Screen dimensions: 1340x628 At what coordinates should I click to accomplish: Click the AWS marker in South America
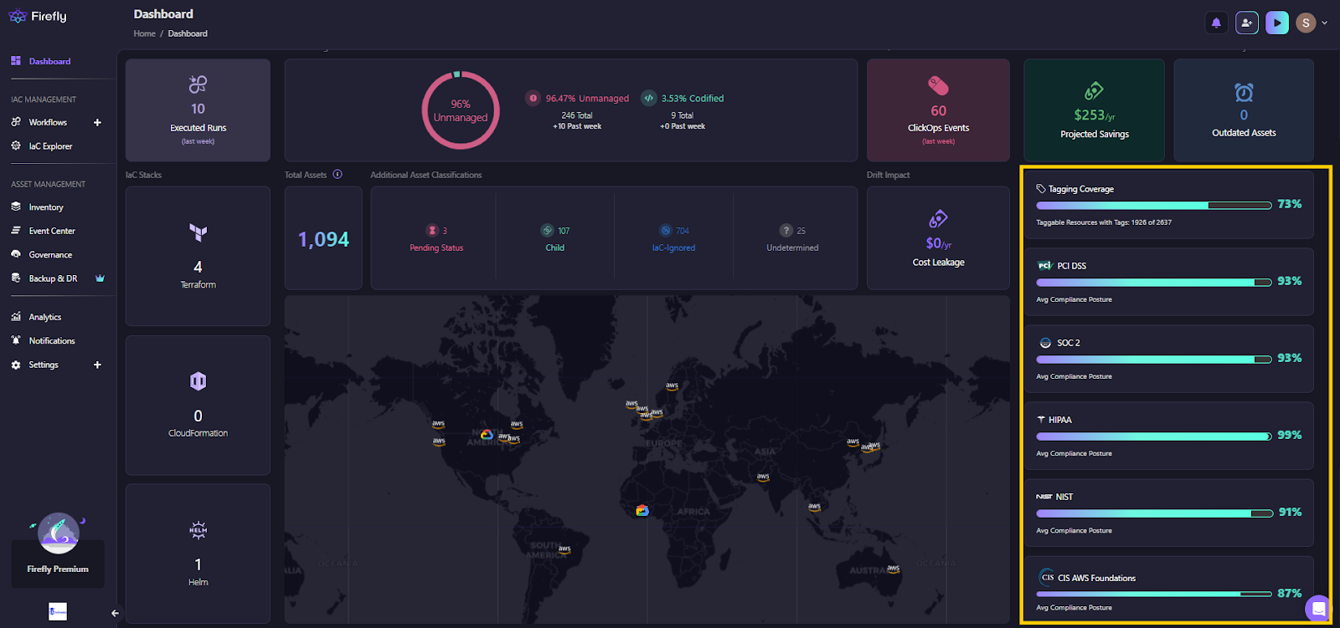pos(564,549)
